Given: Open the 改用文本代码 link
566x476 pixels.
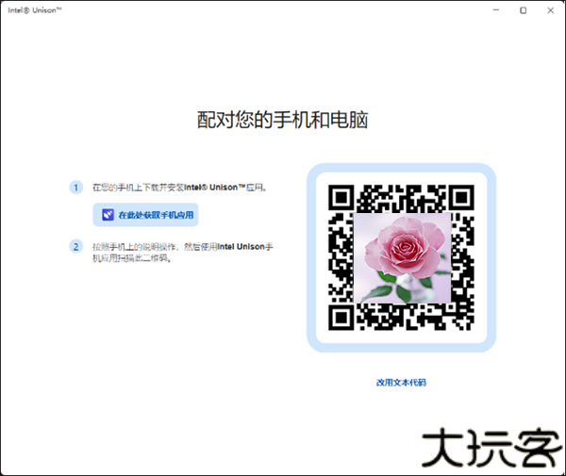Looking at the screenshot, I should click(x=401, y=383).
